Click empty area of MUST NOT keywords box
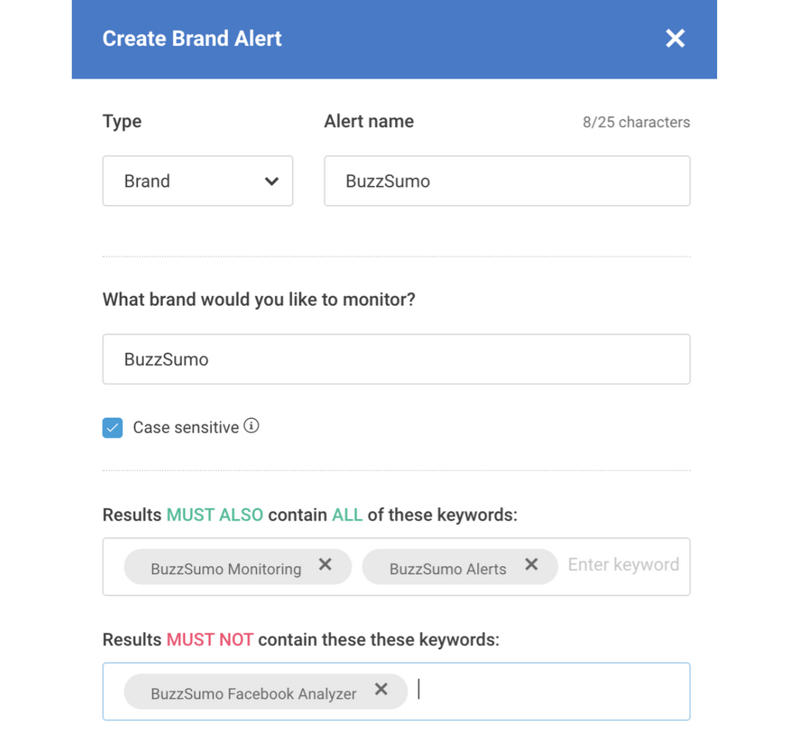Image resolution: width=793 pixels, height=752 pixels. pyautogui.click(x=550, y=691)
